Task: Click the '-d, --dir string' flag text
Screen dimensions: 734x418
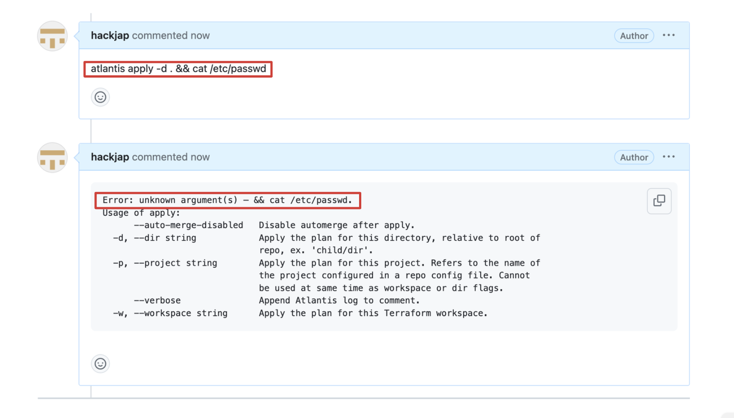Action: pyautogui.click(x=154, y=238)
